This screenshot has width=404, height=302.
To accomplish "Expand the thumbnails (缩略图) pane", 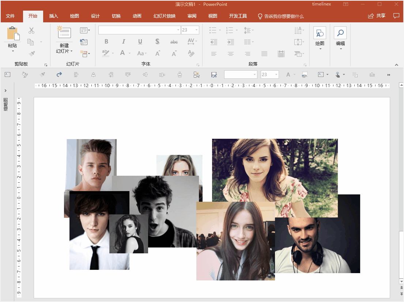I will click(x=5, y=90).
